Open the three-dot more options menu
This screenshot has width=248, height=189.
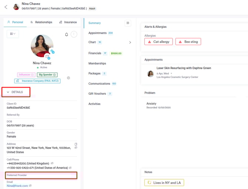click(x=74, y=34)
